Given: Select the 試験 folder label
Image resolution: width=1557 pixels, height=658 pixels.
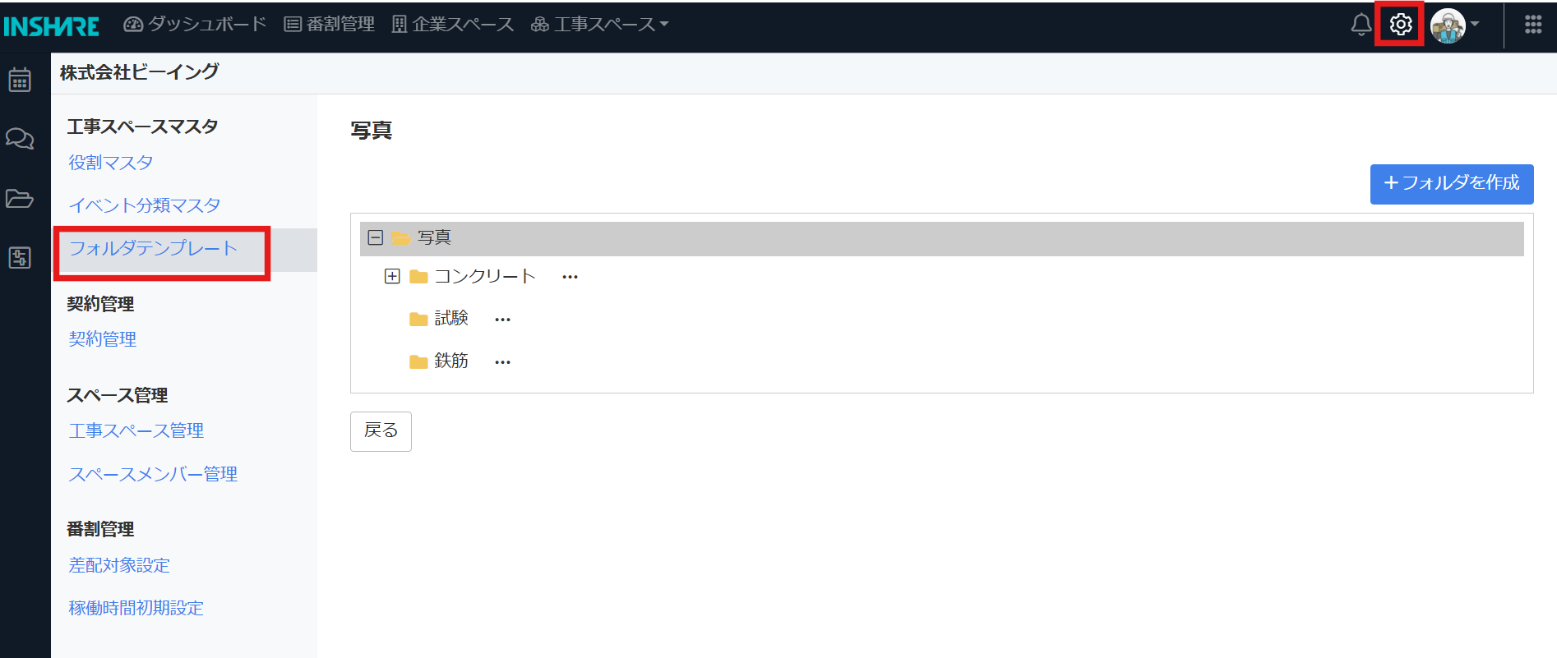Looking at the screenshot, I should pyautogui.click(x=451, y=319).
